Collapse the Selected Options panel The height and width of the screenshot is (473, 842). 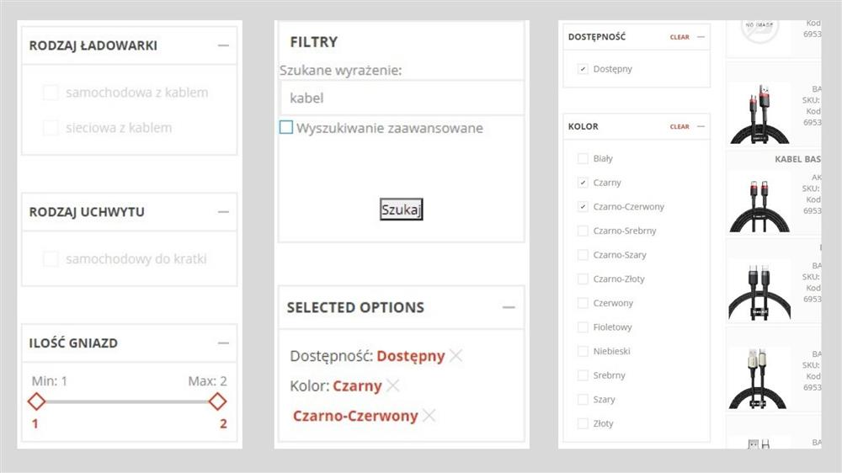pos(509,307)
